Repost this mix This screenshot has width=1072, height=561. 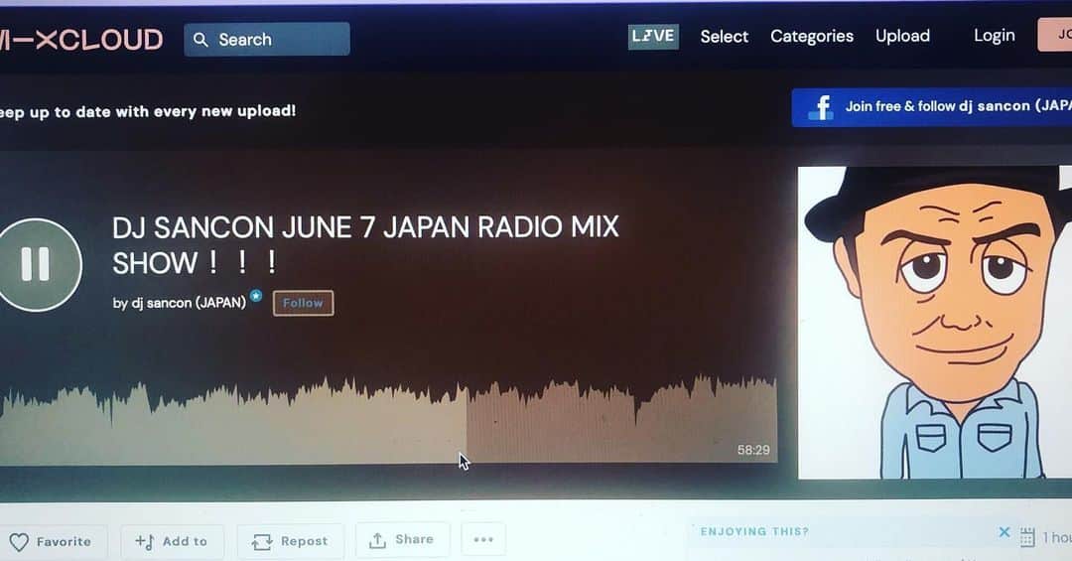click(x=290, y=542)
